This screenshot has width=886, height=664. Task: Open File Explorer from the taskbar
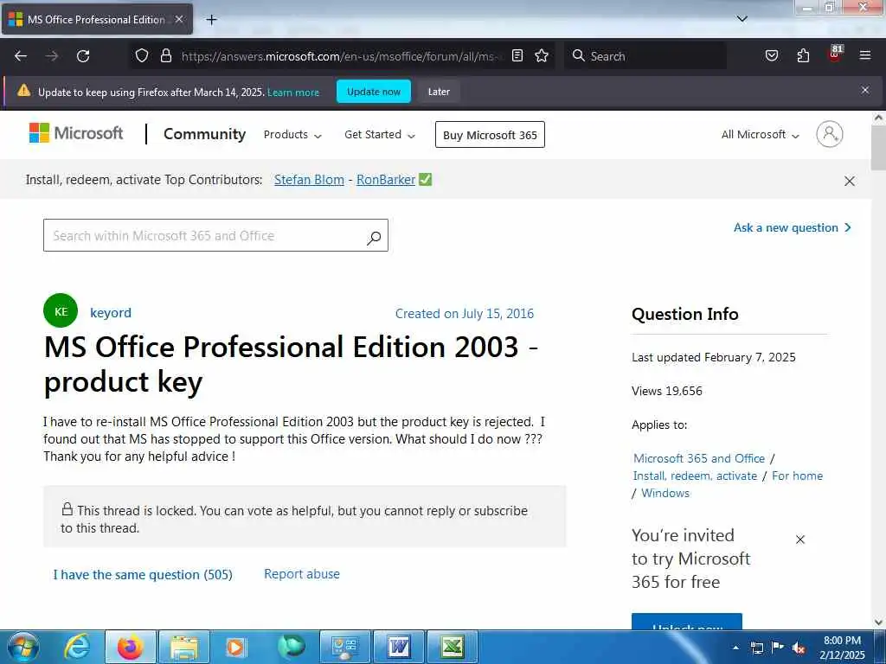click(x=184, y=647)
